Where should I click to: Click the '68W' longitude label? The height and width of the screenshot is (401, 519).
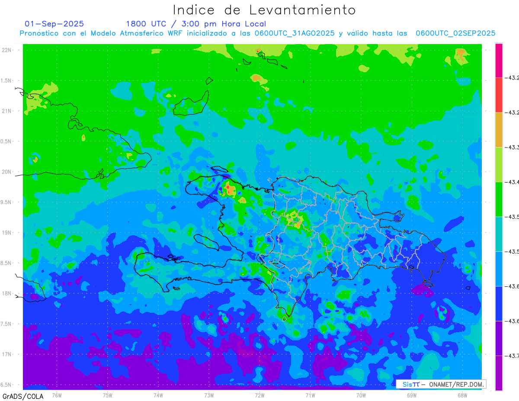pyautogui.click(x=462, y=395)
